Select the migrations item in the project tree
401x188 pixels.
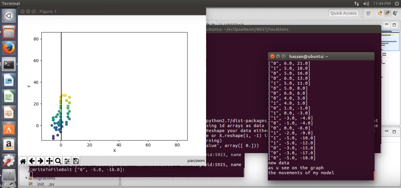(x=44, y=178)
